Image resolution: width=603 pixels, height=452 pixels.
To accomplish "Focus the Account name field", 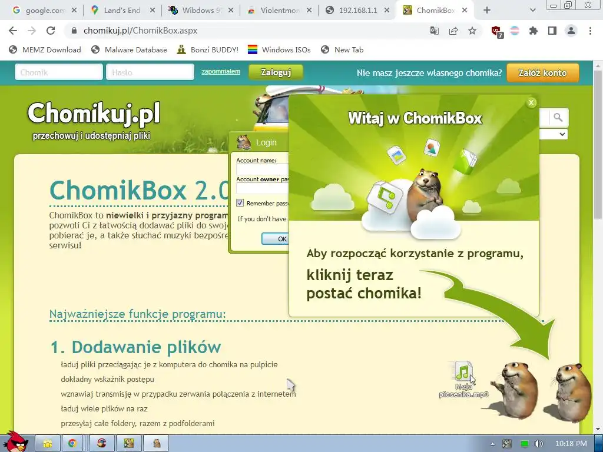I will click(x=262, y=169).
